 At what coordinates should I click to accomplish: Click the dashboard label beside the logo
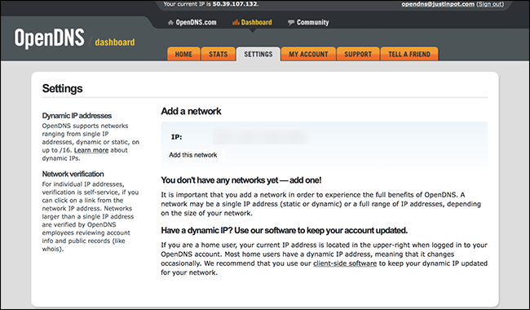coord(115,42)
